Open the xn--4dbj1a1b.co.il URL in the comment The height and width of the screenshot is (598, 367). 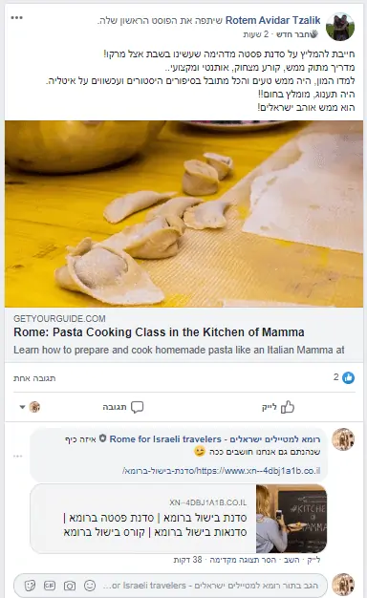click(222, 471)
